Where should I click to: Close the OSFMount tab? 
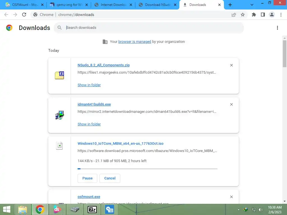coord(42,5)
